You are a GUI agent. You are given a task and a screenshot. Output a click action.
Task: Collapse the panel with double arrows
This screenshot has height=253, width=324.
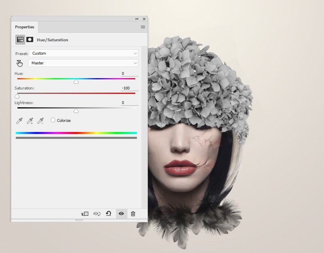click(137, 19)
